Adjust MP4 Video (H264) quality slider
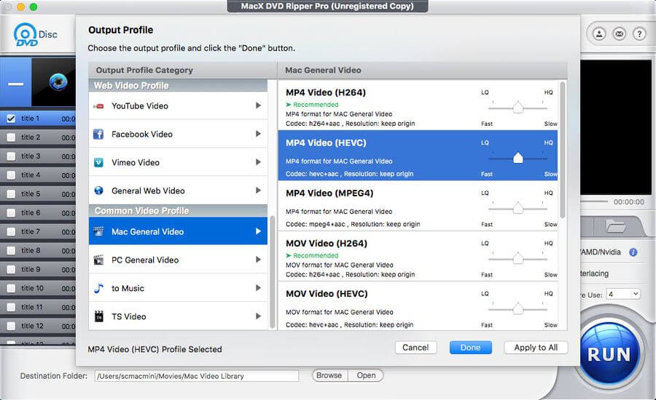The width and height of the screenshot is (656, 400). click(518, 108)
